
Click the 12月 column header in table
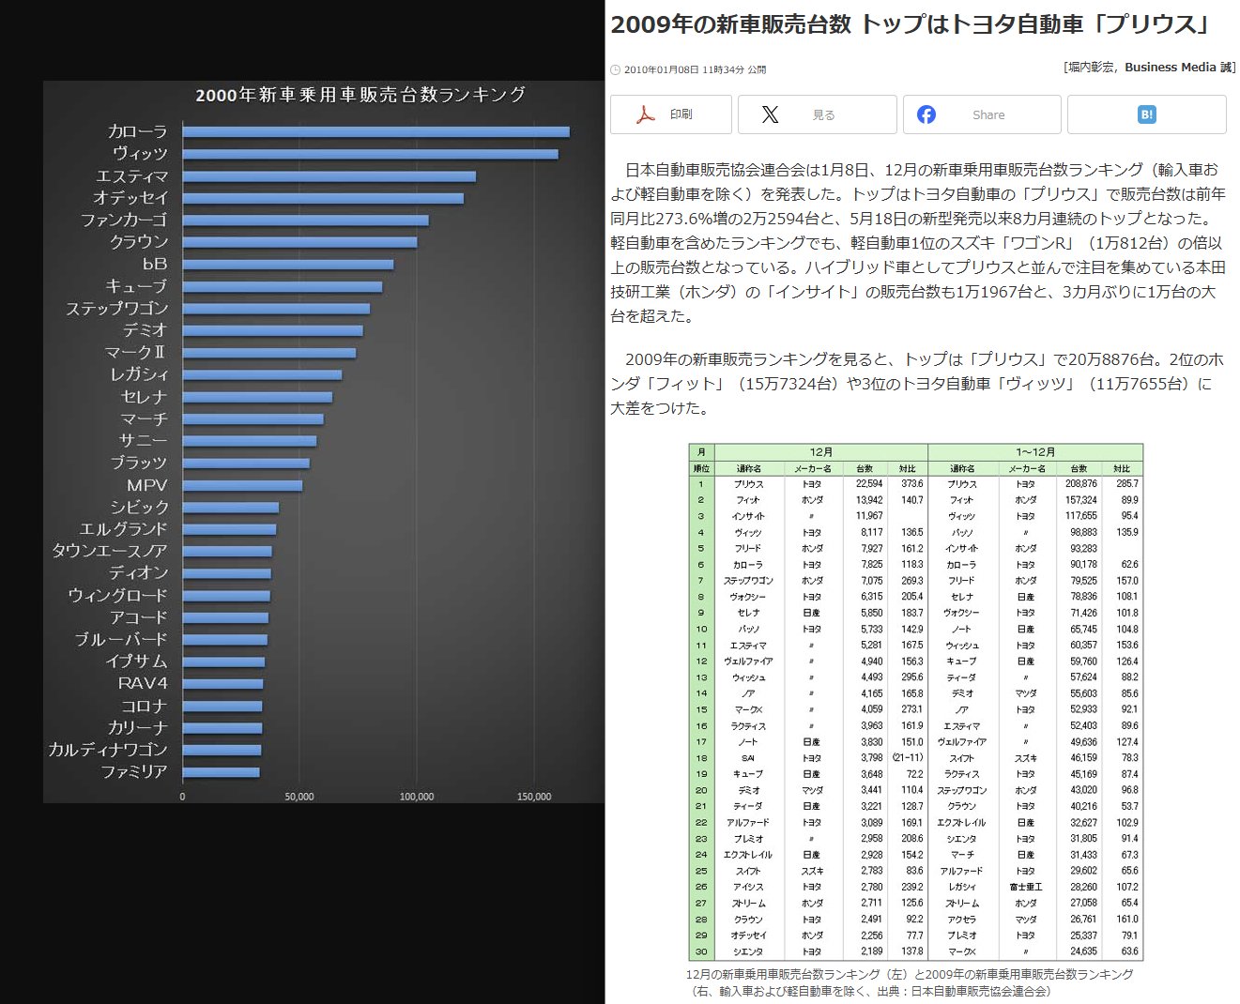[x=820, y=452]
